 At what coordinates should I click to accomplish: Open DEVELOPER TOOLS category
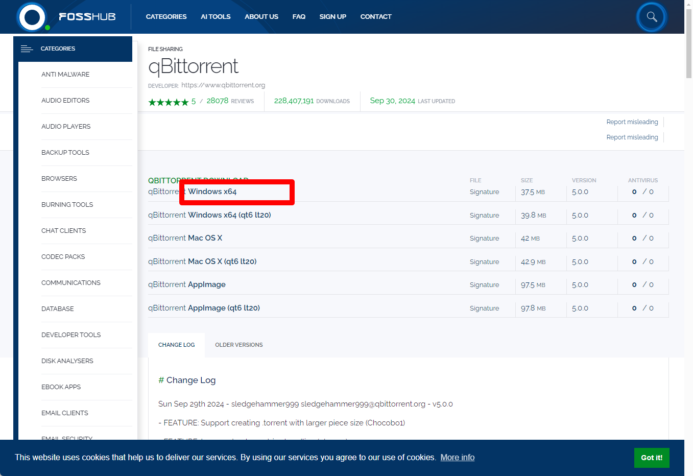point(71,335)
